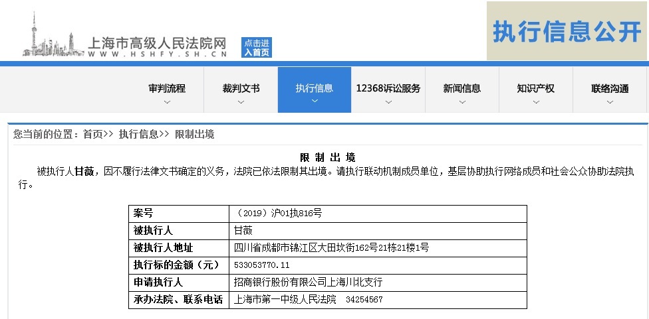Expand the chevron under 12368诉讼服务
This screenshot has height=319, width=649.
[x=388, y=102]
